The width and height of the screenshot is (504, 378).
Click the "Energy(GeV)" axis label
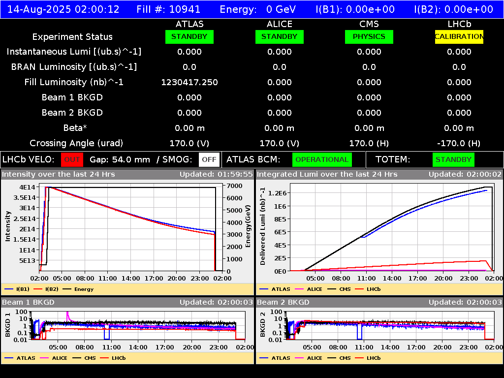coord(248,226)
